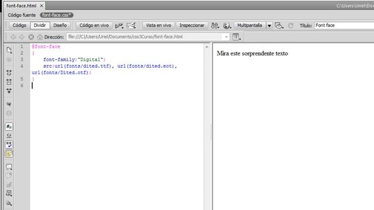Open recent snippets menu
Screen dimensions: 374x210
(x=9, y=193)
